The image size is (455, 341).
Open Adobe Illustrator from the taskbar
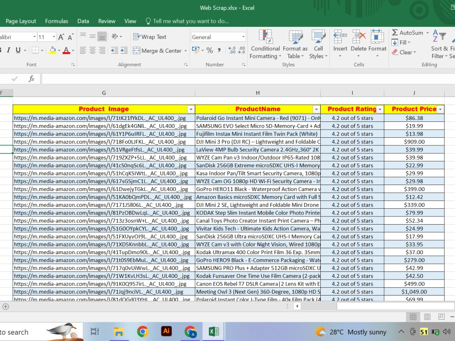pyautogui.click(x=166, y=331)
